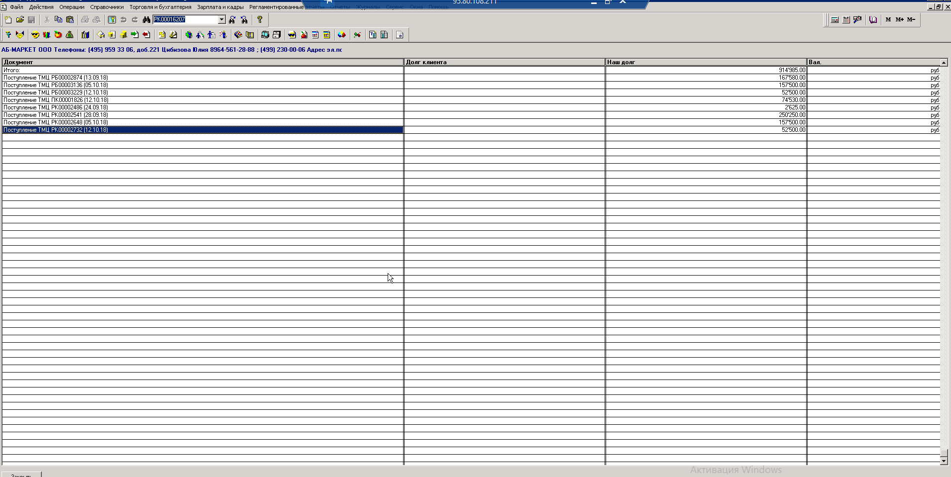Open the calendar icon
951x477 pixels.
tap(846, 20)
